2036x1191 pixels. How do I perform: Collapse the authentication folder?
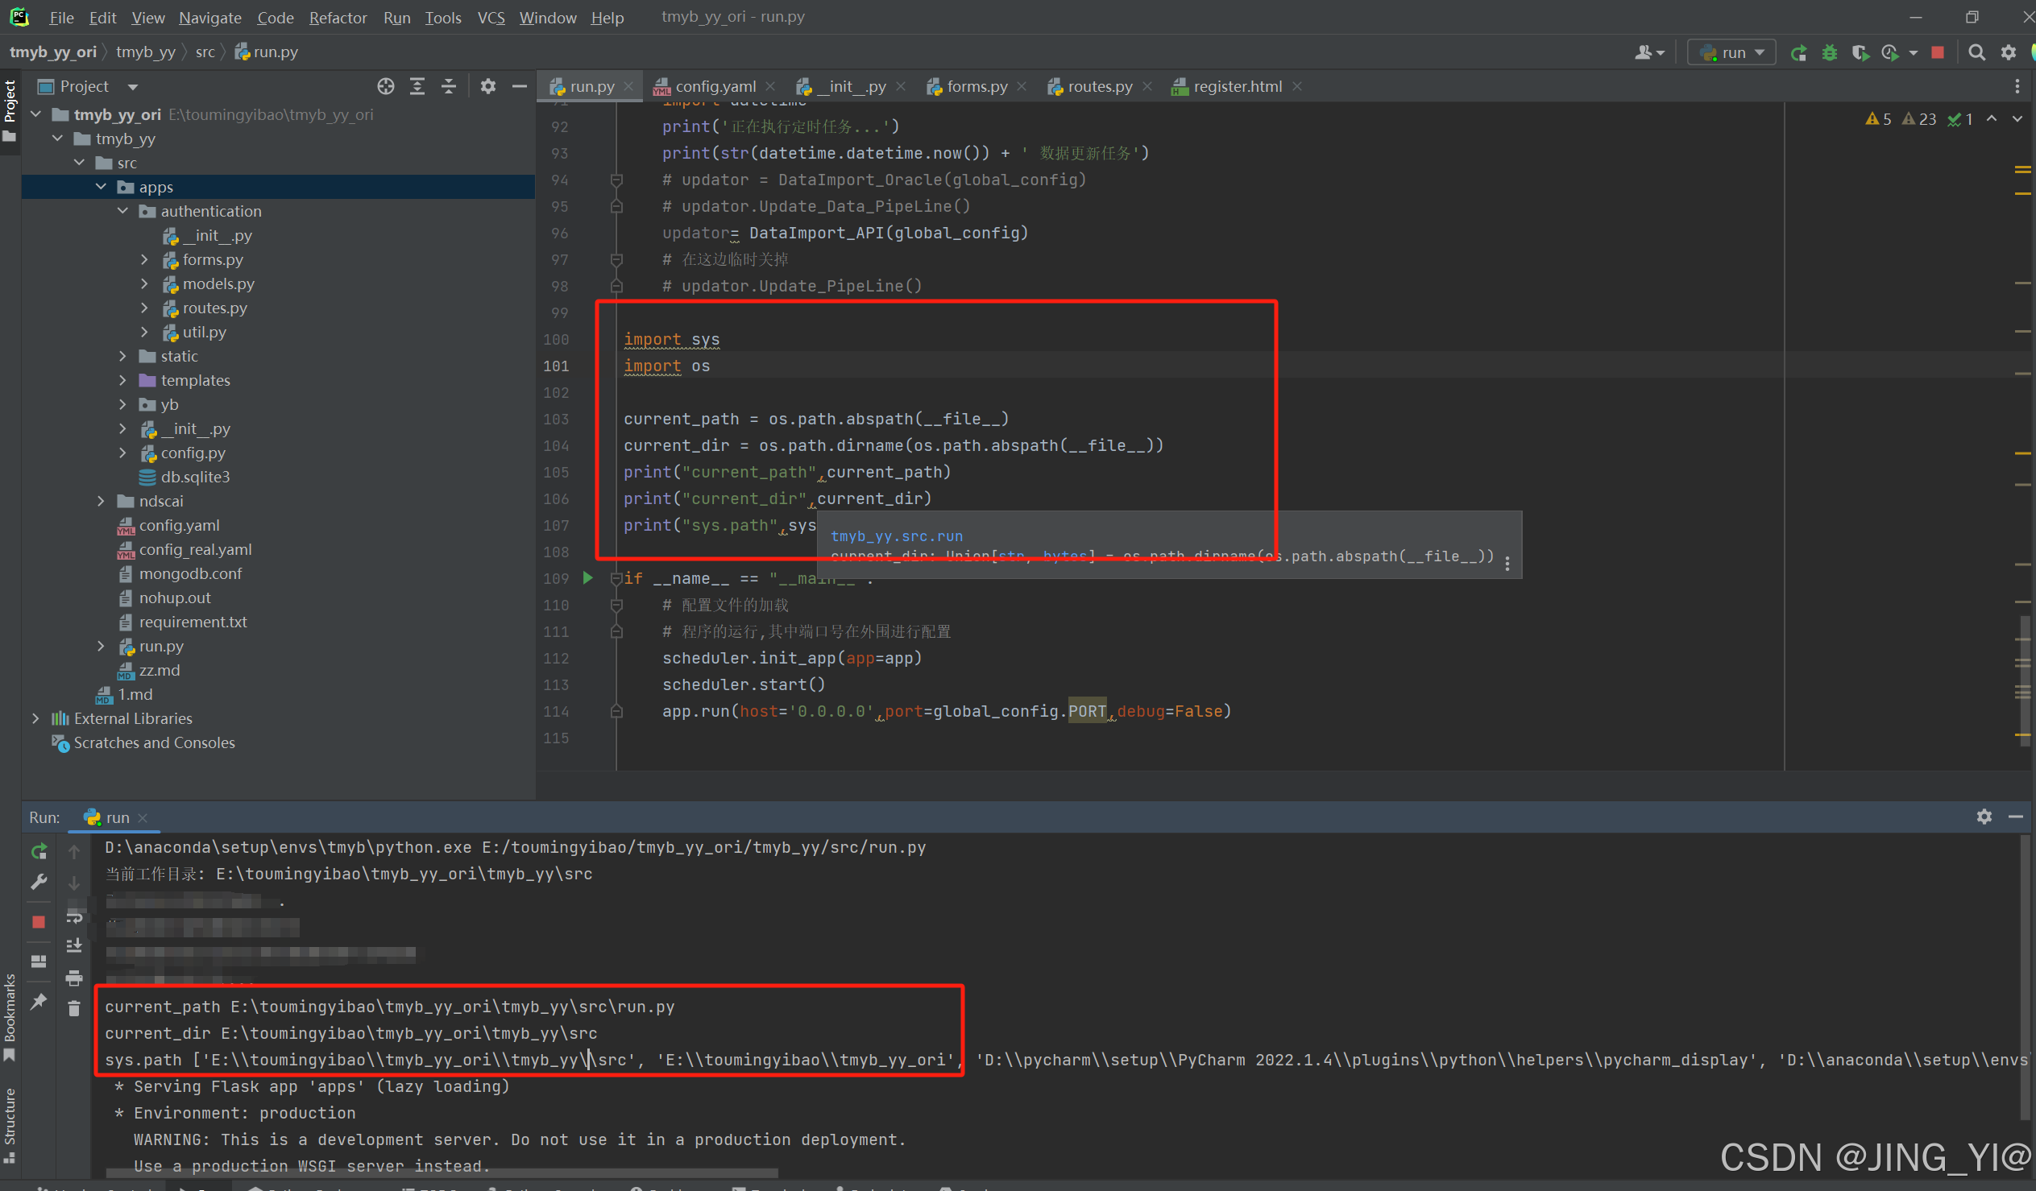click(122, 212)
